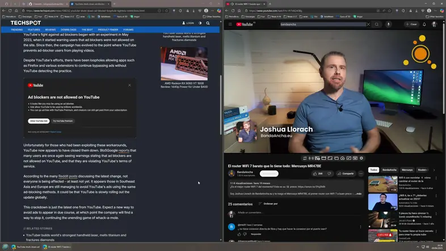Open options for ¿Wifi 6, 6e o 7? video

tap(436, 196)
